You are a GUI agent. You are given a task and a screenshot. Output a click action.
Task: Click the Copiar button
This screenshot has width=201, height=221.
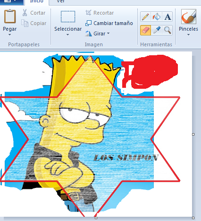pos(33,23)
